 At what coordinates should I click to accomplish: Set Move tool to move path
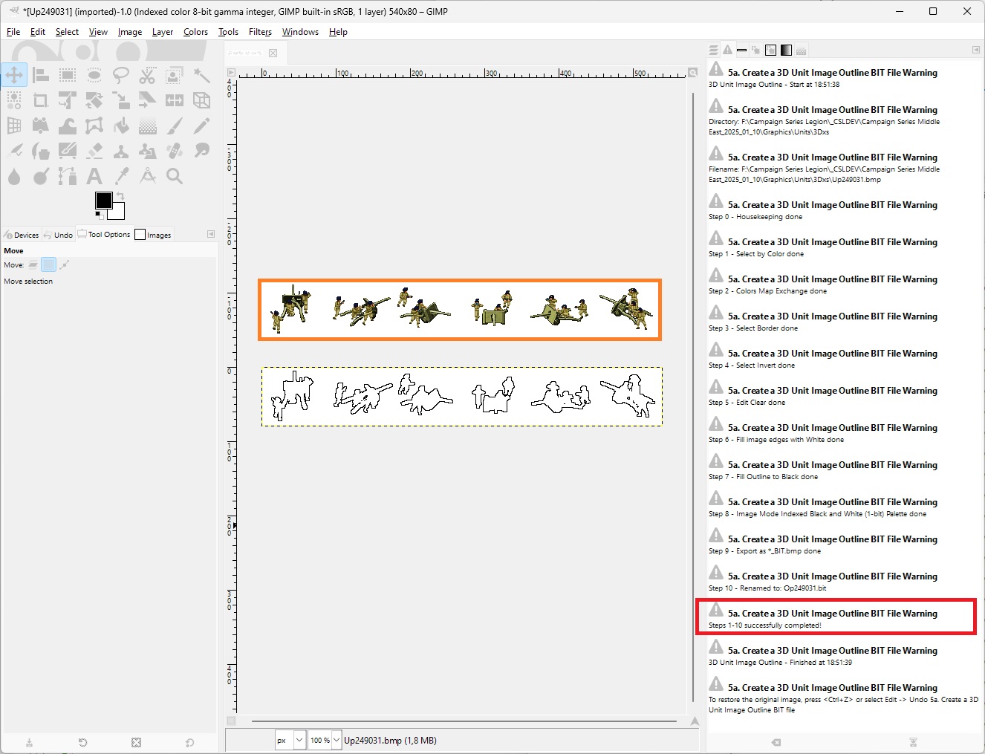(65, 264)
